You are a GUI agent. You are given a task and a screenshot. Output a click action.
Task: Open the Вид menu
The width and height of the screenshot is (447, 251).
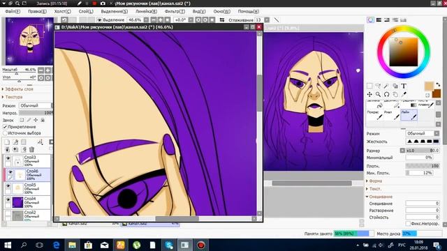199,11
